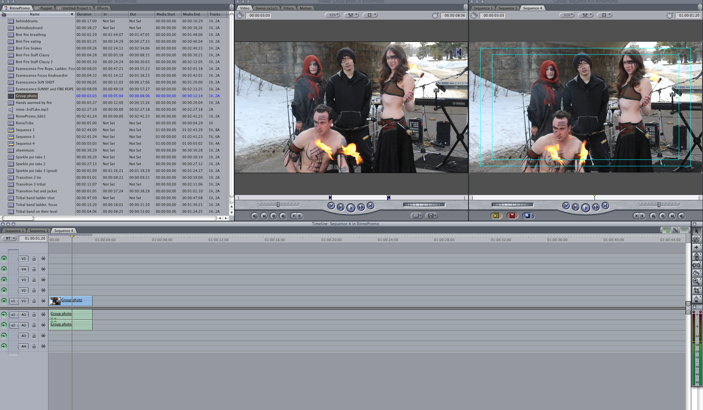
Task: Set V1 destination track button
Action: (24, 301)
